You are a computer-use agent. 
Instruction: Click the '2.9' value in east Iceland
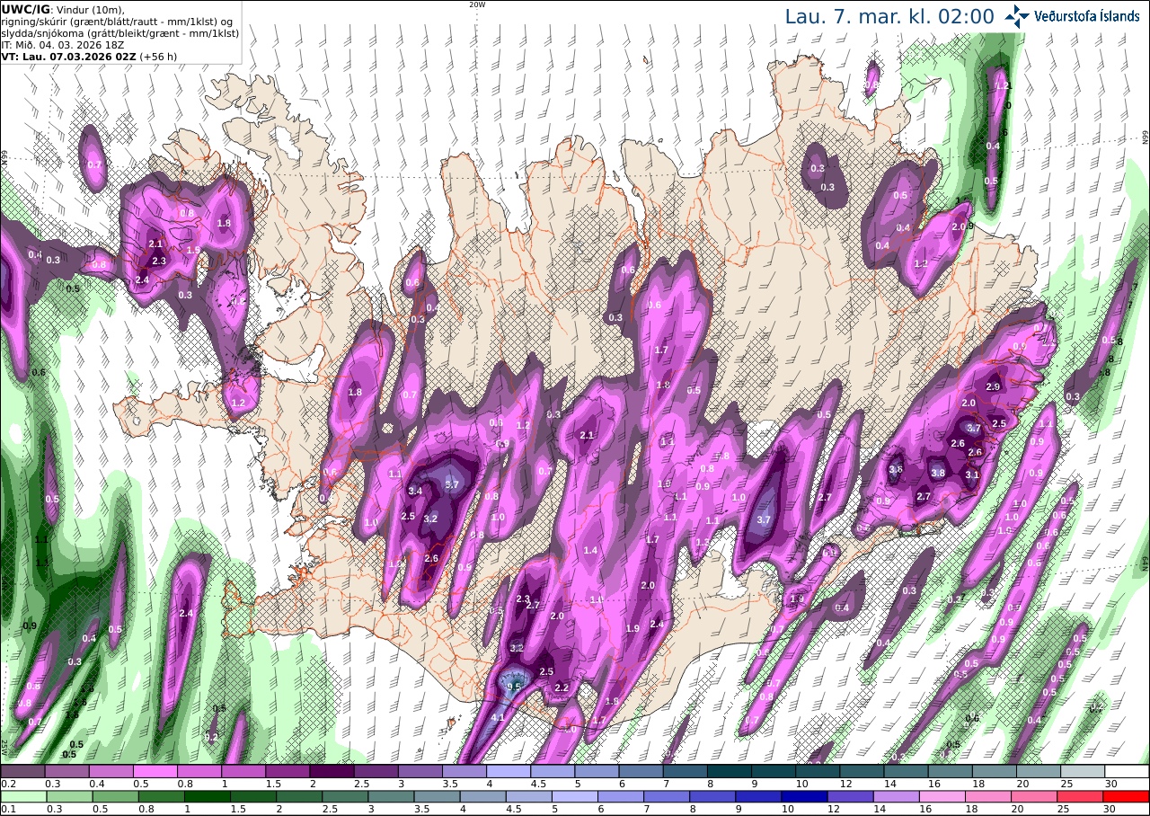pos(993,386)
